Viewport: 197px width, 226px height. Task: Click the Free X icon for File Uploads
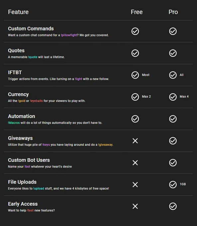point(135,185)
